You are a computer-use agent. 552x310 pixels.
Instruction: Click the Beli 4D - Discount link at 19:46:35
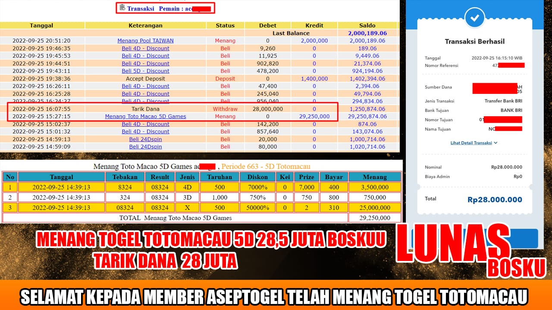146,48
